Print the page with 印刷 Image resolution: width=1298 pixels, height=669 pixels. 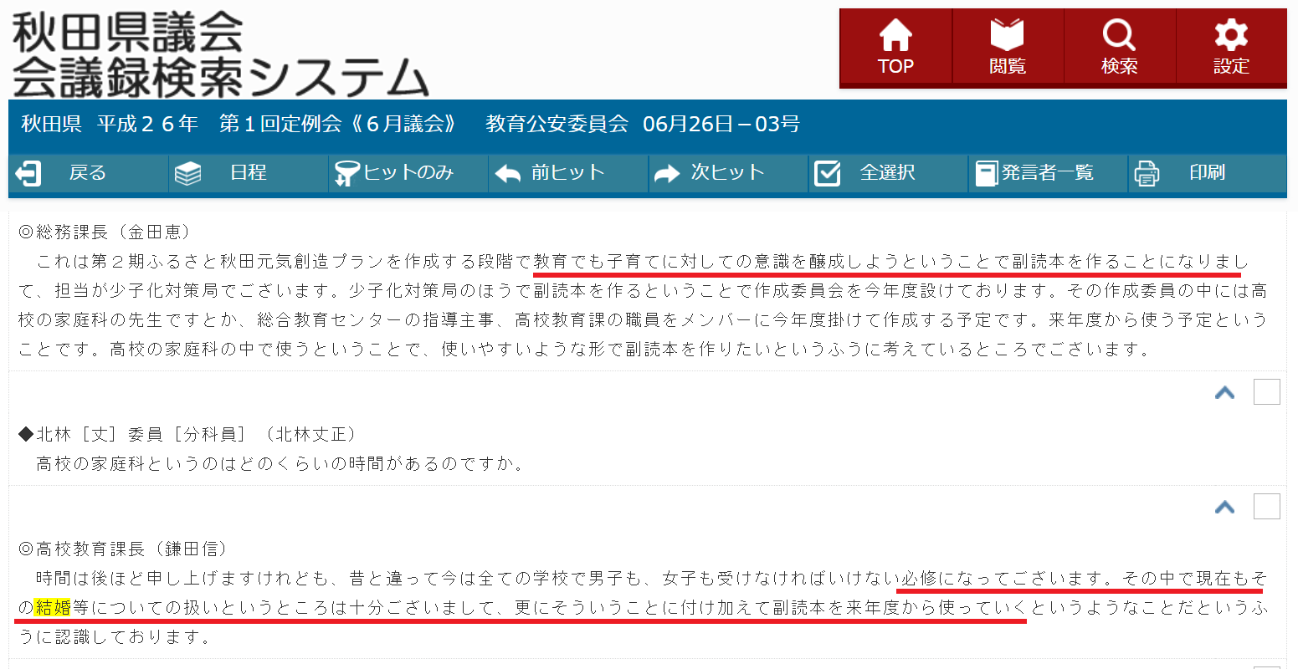pos(1206,173)
